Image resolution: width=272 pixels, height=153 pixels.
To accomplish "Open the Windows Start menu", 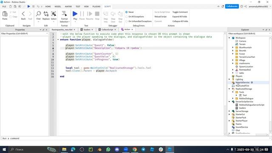I will click(4, 149).
